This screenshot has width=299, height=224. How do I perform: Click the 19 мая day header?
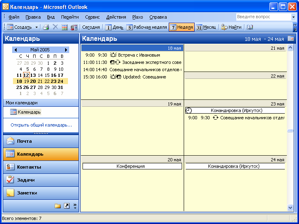click(132, 104)
